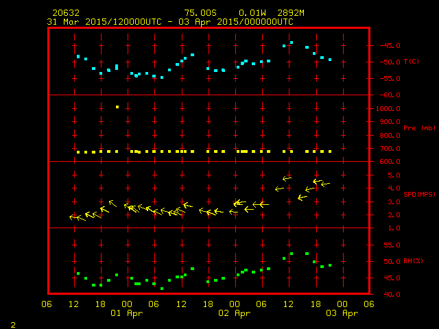Viewport: 439px width, 329px height.
Task: Click the 900.0 pressure axis label
Action: [x=390, y=122]
